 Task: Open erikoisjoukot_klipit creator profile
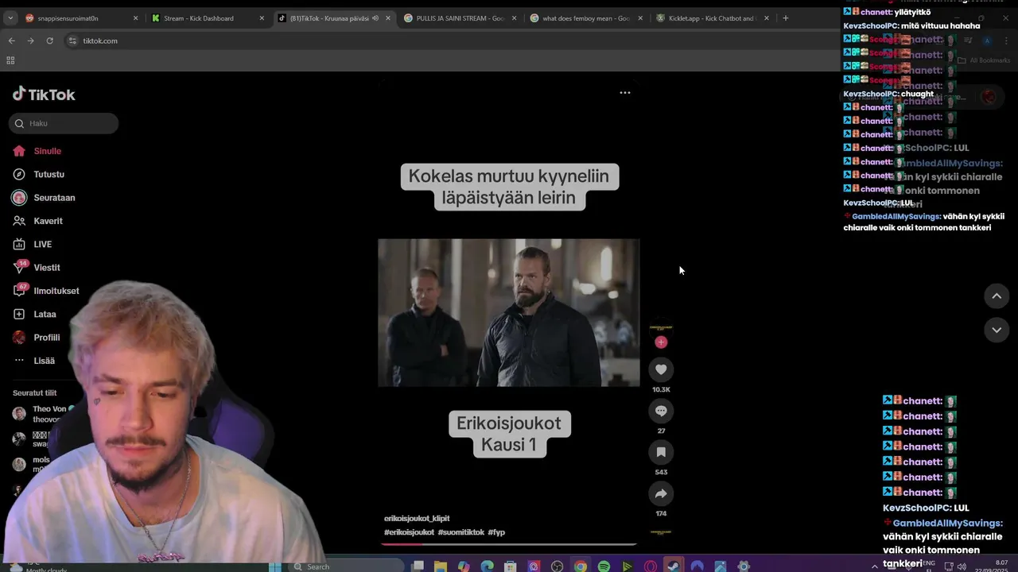pyautogui.click(x=417, y=519)
